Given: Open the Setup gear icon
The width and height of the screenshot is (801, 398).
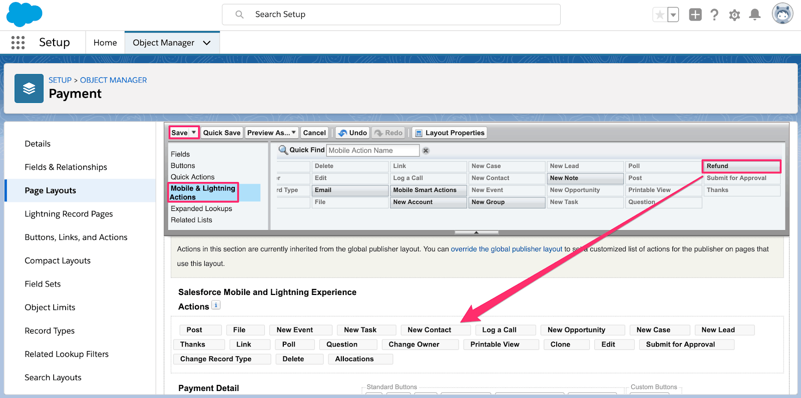Looking at the screenshot, I should point(734,15).
